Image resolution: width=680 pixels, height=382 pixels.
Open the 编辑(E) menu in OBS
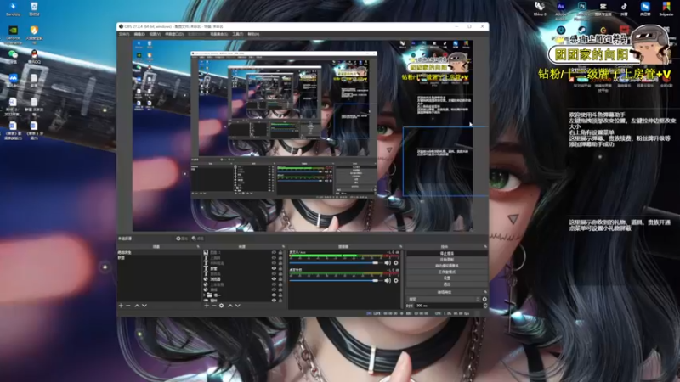pyautogui.click(x=139, y=34)
